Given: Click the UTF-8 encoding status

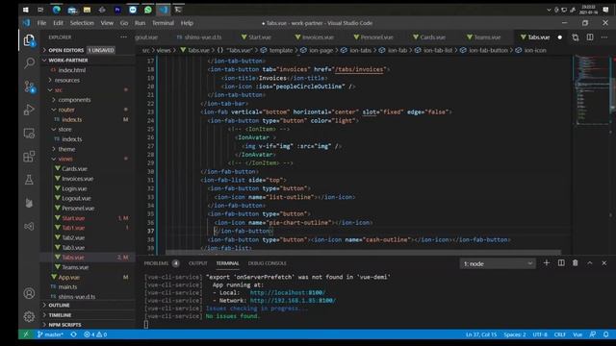Looking at the screenshot, I should click(540, 334).
